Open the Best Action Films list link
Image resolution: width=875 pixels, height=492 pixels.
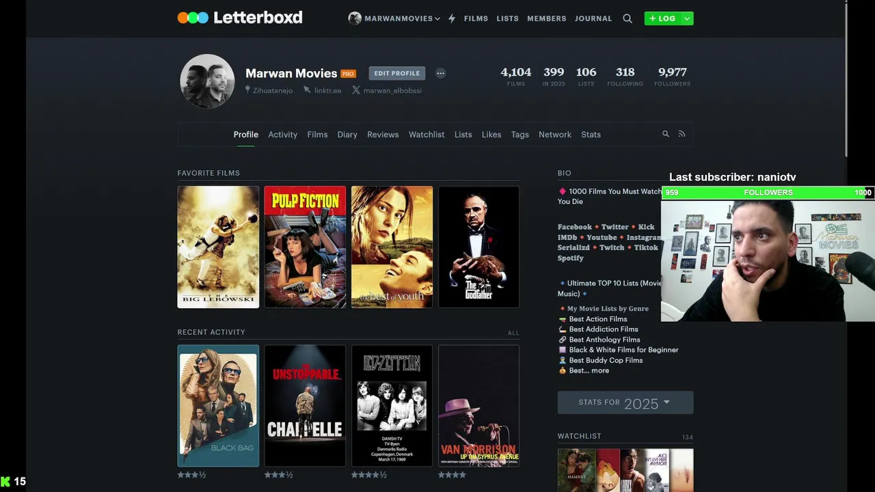(598, 319)
